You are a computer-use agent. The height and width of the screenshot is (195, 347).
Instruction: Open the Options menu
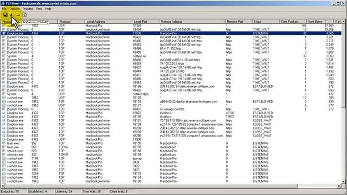15,9
